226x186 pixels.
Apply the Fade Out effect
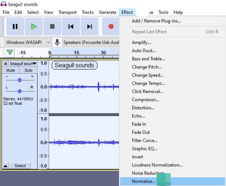[x=173, y=132]
